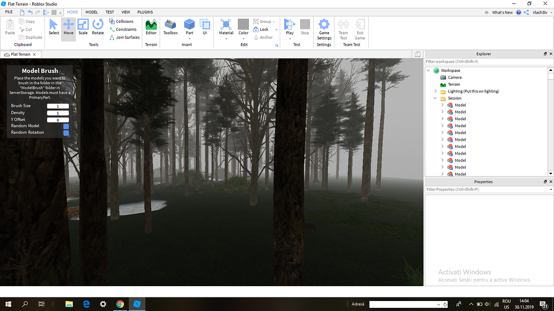Enable Random Model in Model Brush
554x311 pixels.
coord(65,126)
